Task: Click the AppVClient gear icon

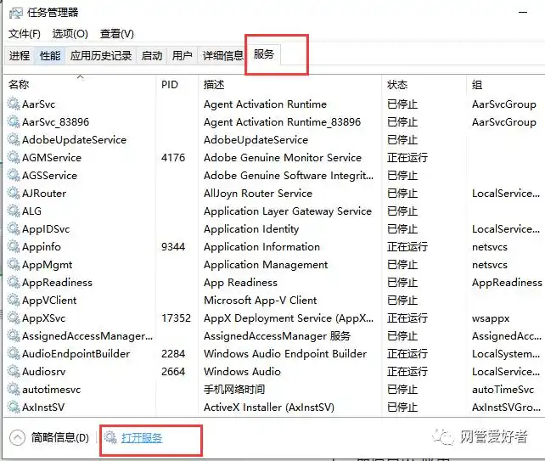Action: coord(14,300)
